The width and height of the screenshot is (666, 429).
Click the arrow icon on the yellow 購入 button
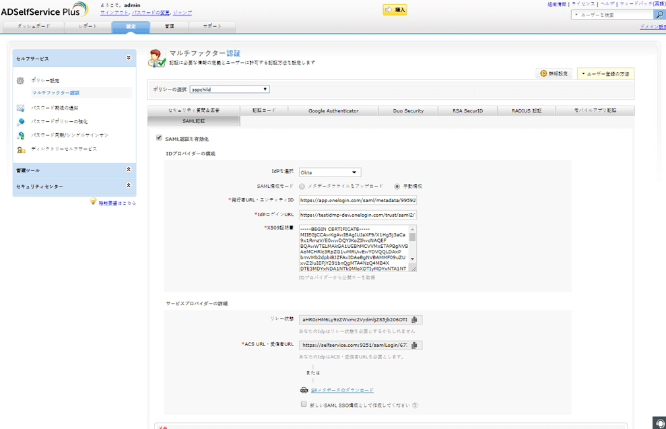pyautogui.click(x=388, y=10)
